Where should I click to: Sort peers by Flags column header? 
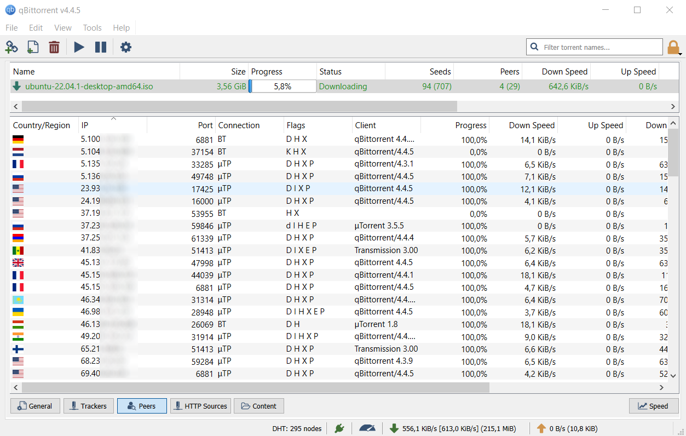click(x=318, y=125)
